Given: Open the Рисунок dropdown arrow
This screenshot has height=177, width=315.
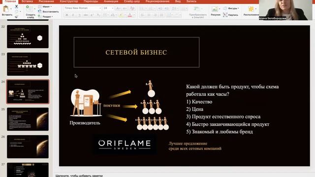Looking at the screenshot, I should pyautogui.click(x=220, y=9).
